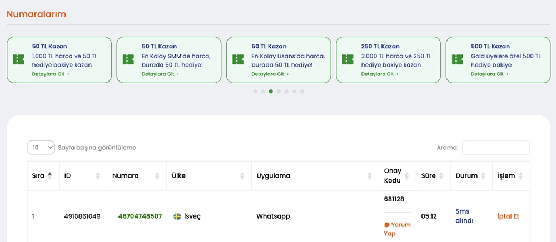
Task: Click the Sweden flag icon next to İsveç
Action: [177, 216]
